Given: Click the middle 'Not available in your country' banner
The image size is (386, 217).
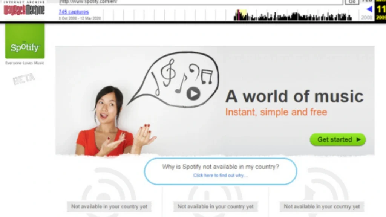Looking at the screenshot, I should 215,206.
